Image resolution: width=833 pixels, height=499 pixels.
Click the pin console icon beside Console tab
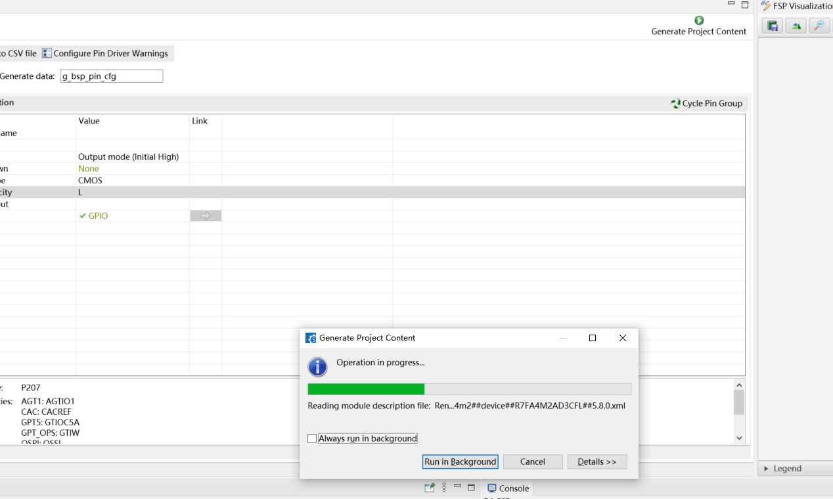(x=430, y=488)
